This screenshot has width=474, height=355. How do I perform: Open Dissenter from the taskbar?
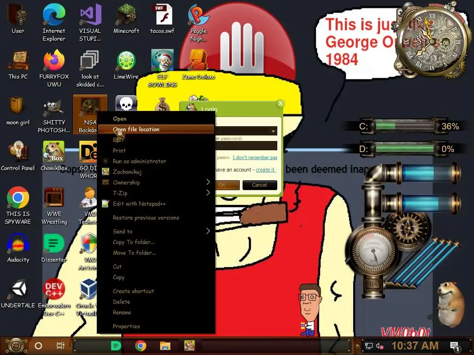(116, 346)
